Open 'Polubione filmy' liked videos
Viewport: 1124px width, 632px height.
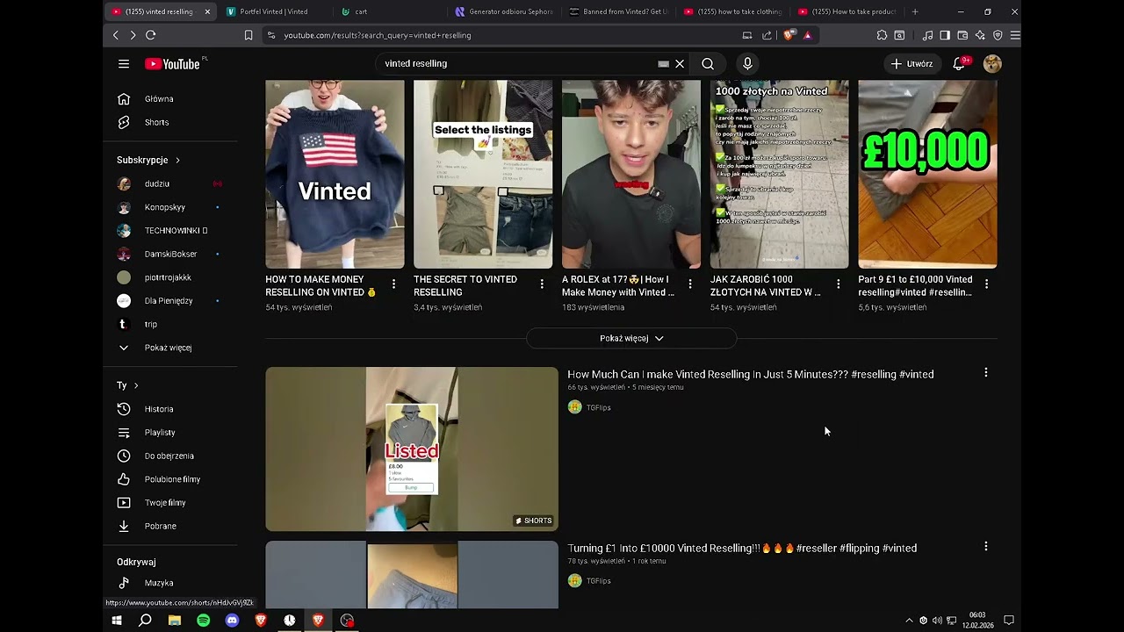click(x=172, y=479)
